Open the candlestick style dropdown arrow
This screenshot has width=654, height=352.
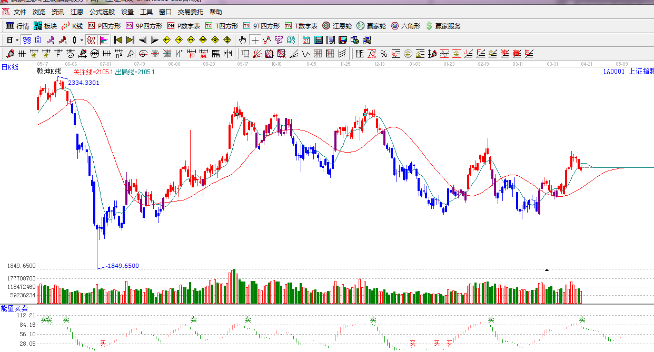tap(82, 40)
